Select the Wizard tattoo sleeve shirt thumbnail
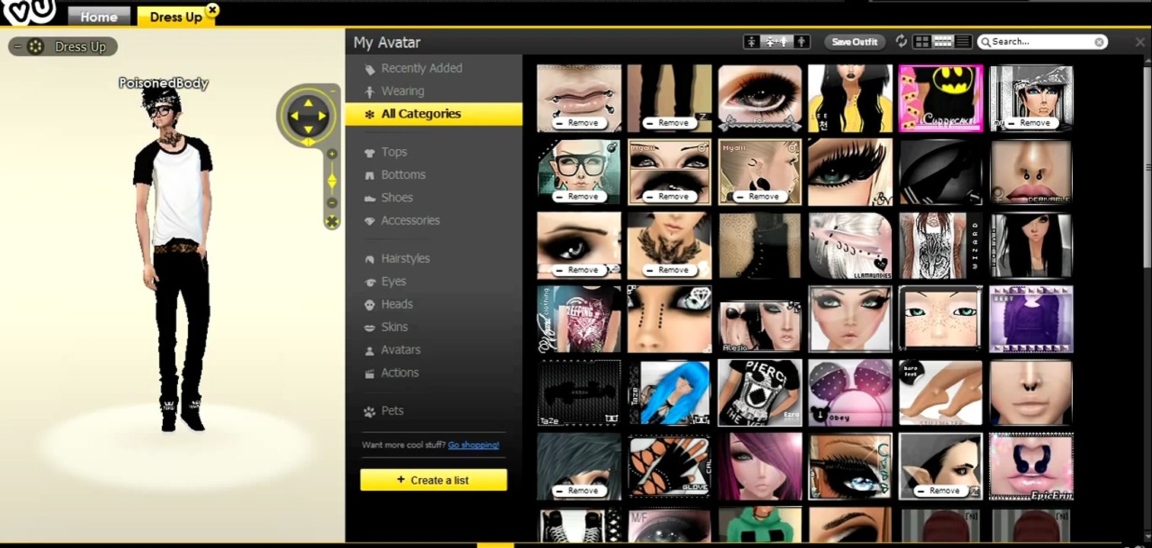Screen dimensions: 1152x548 tap(940, 245)
